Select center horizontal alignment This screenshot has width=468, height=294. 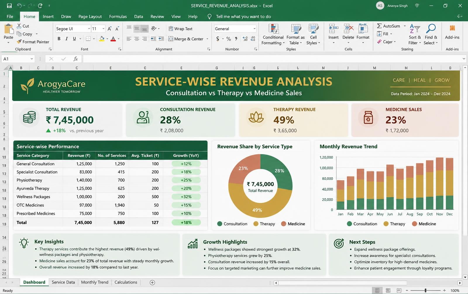click(137, 39)
